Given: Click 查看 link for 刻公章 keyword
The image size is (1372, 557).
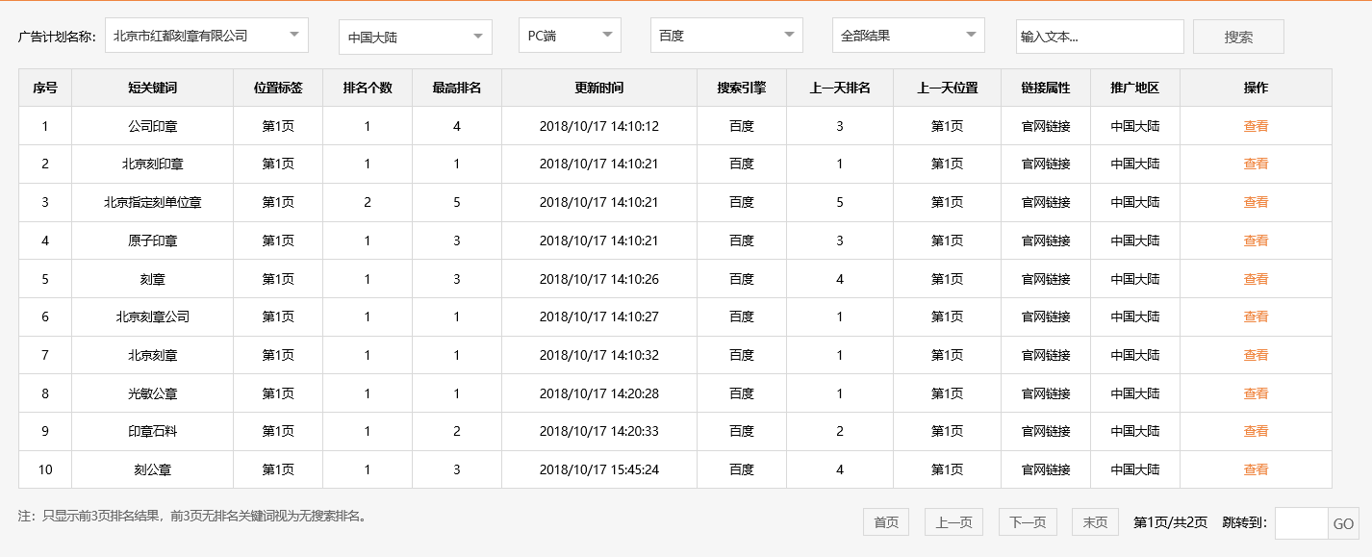Looking at the screenshot, I should (1256, 469).
